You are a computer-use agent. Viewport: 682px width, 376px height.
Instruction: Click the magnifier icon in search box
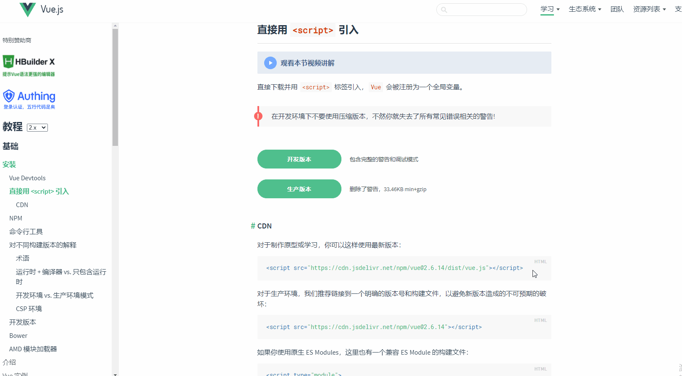(444, 10)
